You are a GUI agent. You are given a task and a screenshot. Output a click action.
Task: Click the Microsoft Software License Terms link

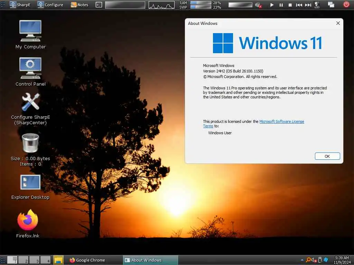[x=281, y=121]
